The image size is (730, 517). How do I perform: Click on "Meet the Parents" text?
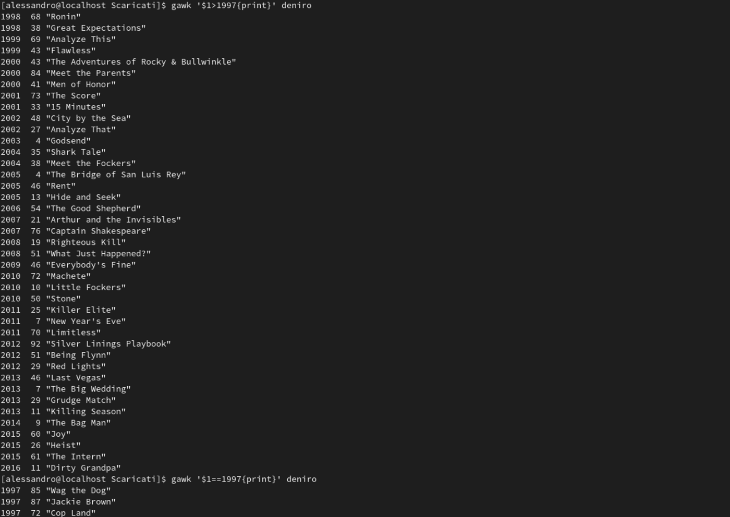click(x=91, y=73)
